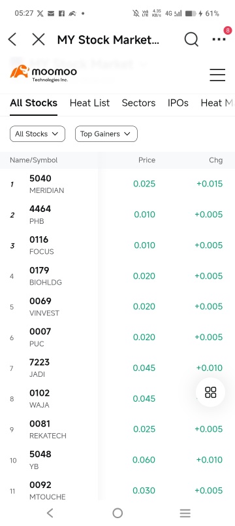235x526 pixels.
Task: Open the 0081 REKATECH stock row
Action: pos(117,429)
